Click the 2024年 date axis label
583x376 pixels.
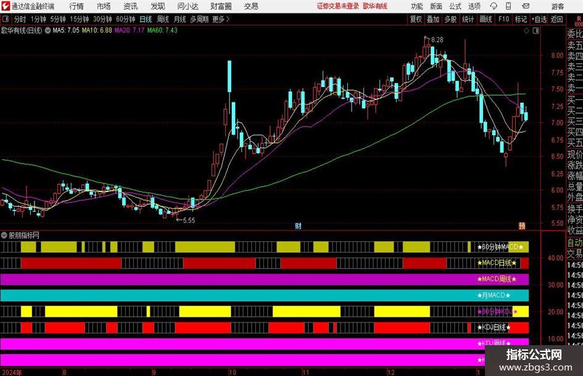click(x=12, y=372)
